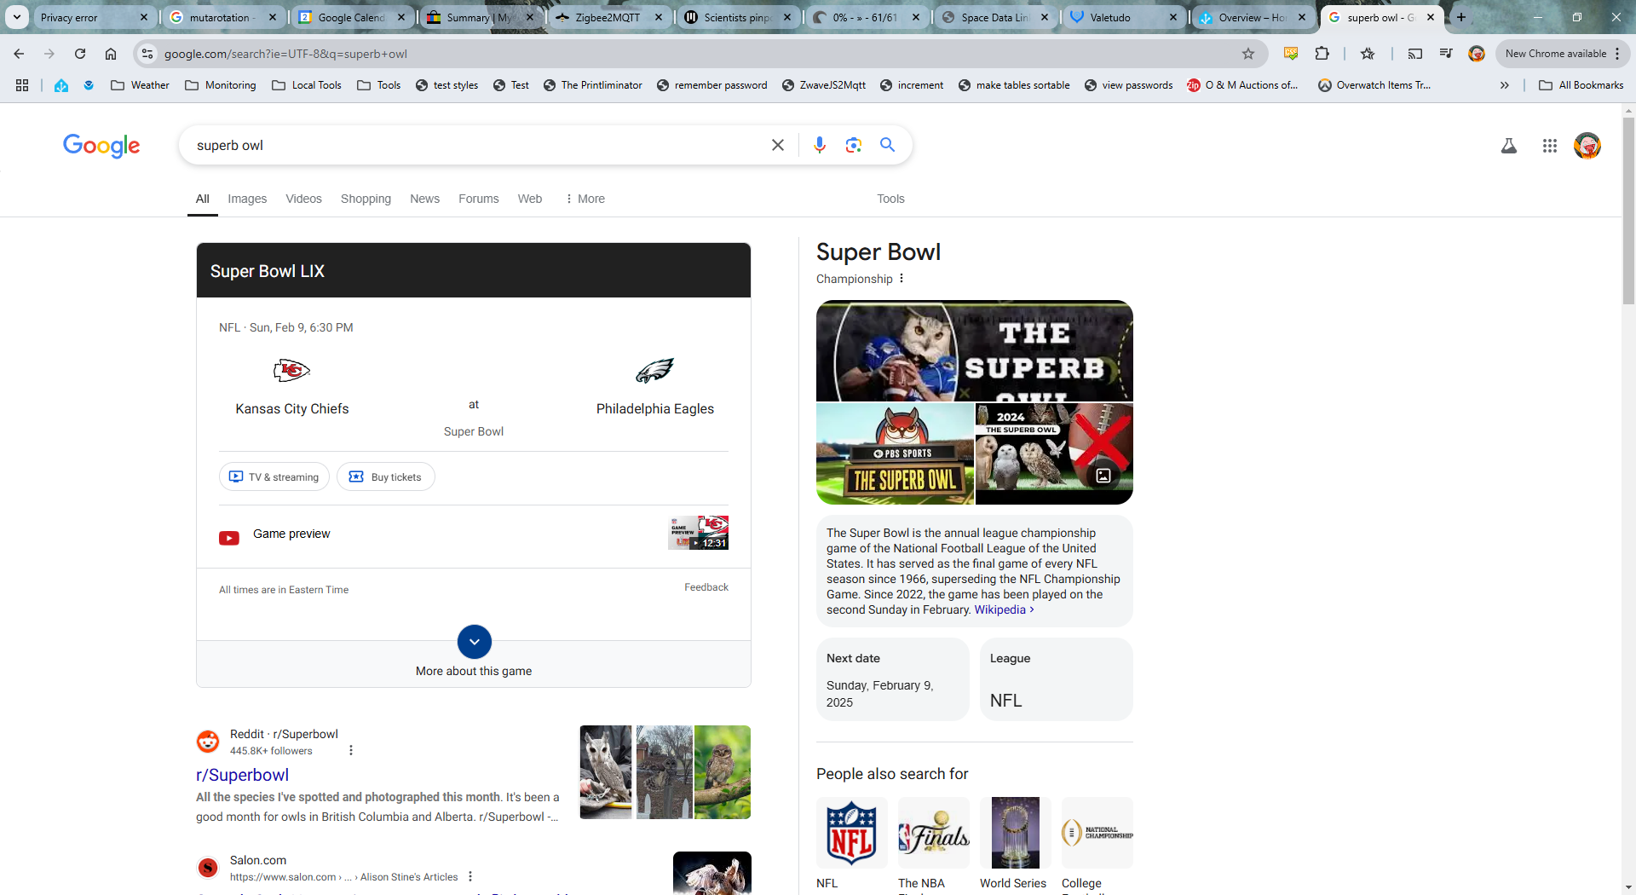
Task: Click the bookmarks bar apps grid icon
Action: coord(22,85)
